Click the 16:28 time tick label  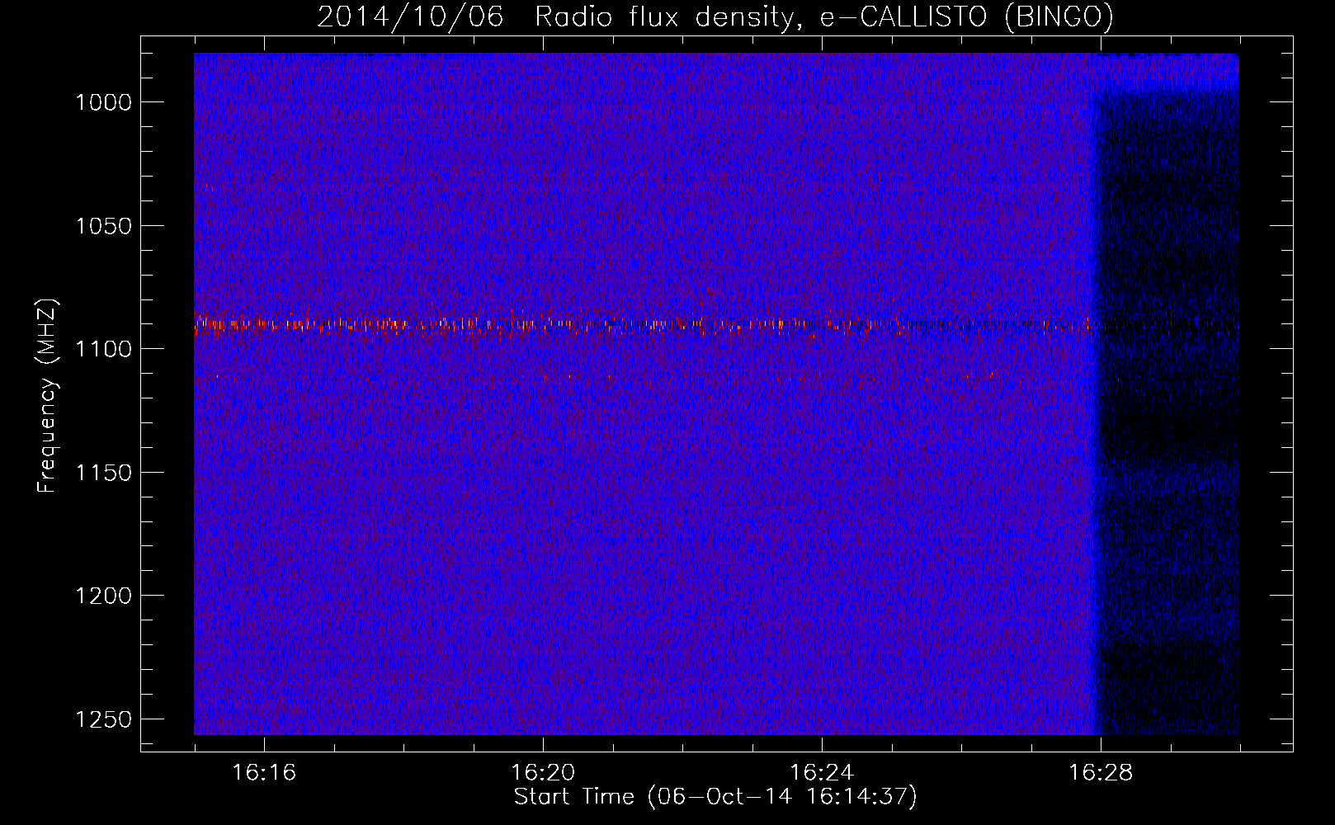click(x=1101, y=773)
